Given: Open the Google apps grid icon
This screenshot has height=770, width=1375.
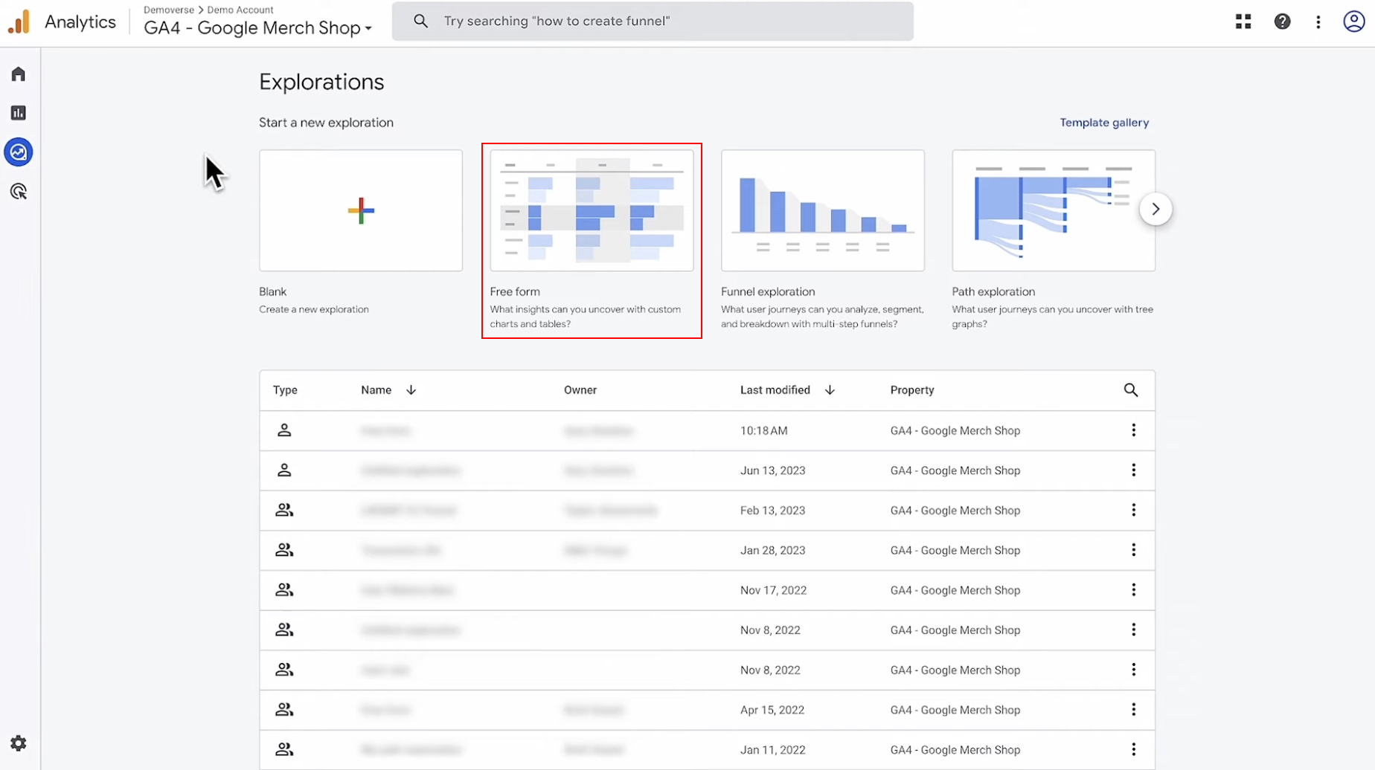Looking at the screenshot, I should [x=1243, y=22].
